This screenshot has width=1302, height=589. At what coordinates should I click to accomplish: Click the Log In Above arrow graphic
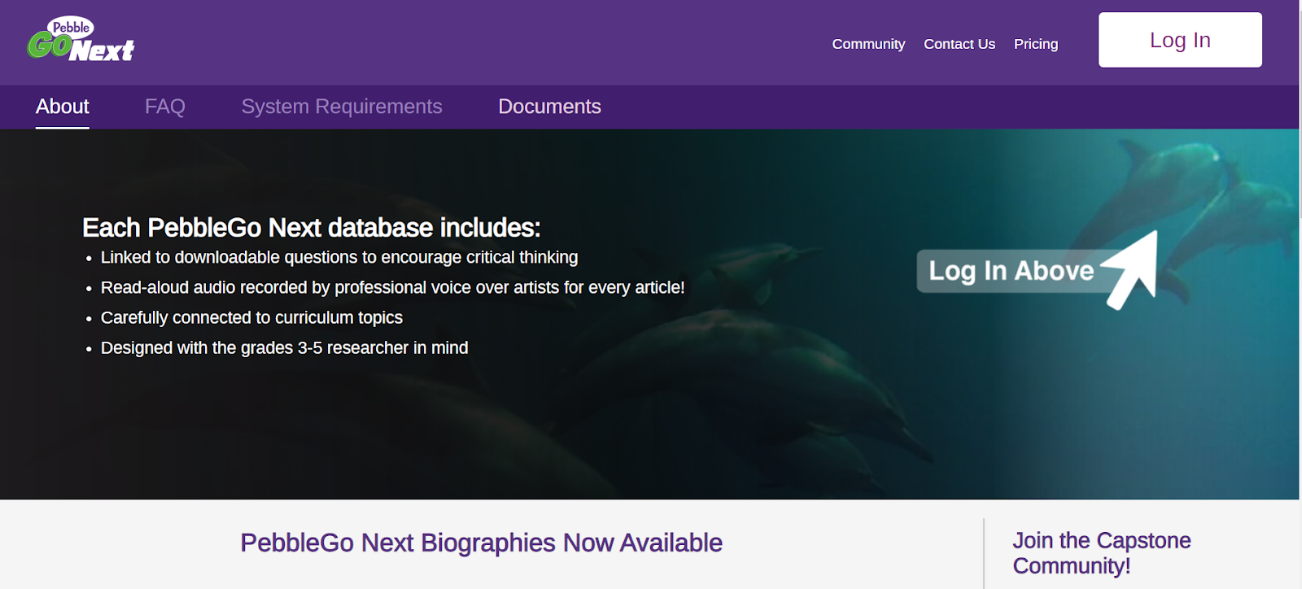(x=1038, y=270)
